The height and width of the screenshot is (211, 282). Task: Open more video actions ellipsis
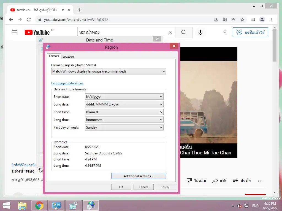[x=260, y=181]
